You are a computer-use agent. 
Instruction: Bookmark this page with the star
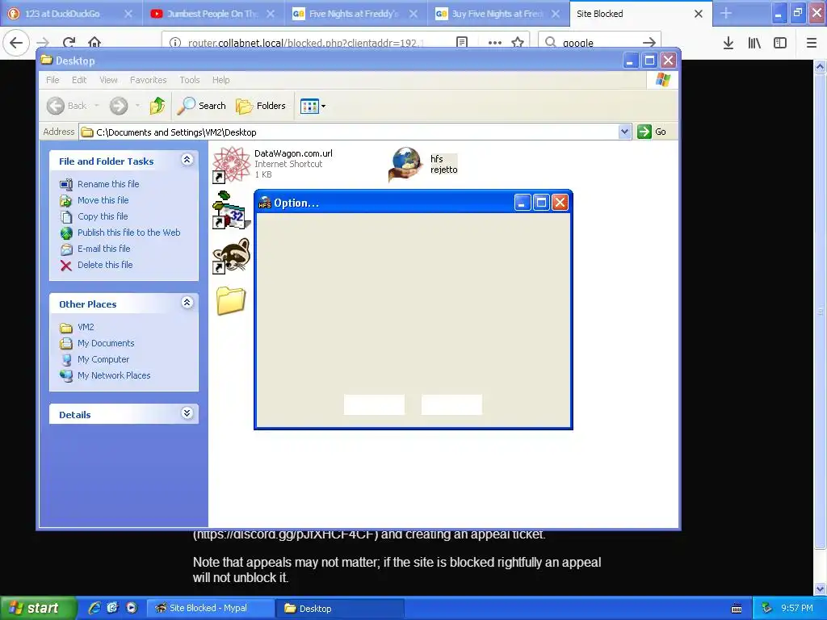pos(518,43)
